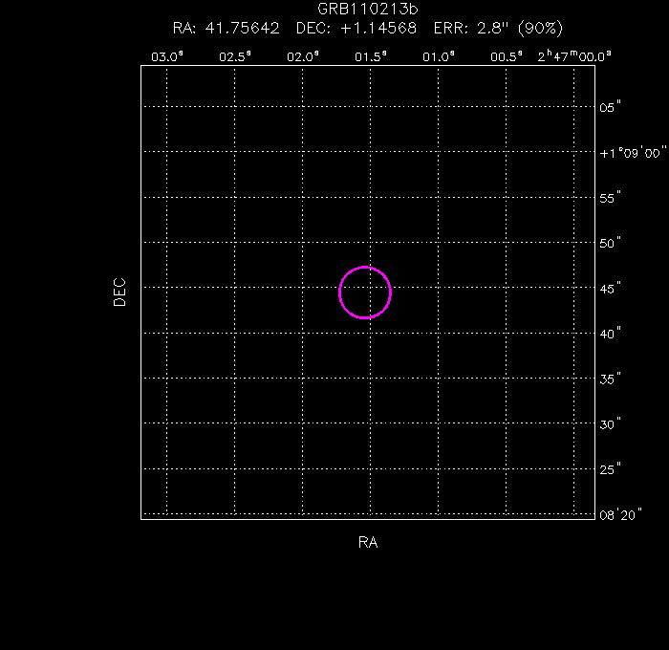Click the 08'20" bottom right axis label

pyautogui.click(x=619, y=514)
